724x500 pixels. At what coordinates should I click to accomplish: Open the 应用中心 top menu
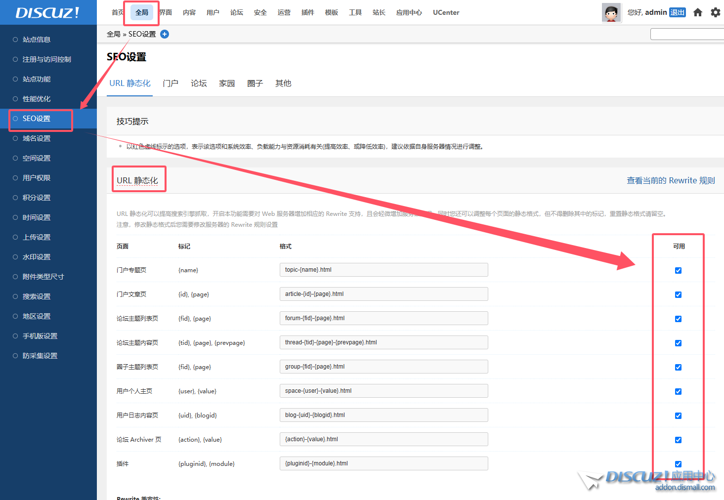point(409,12)
